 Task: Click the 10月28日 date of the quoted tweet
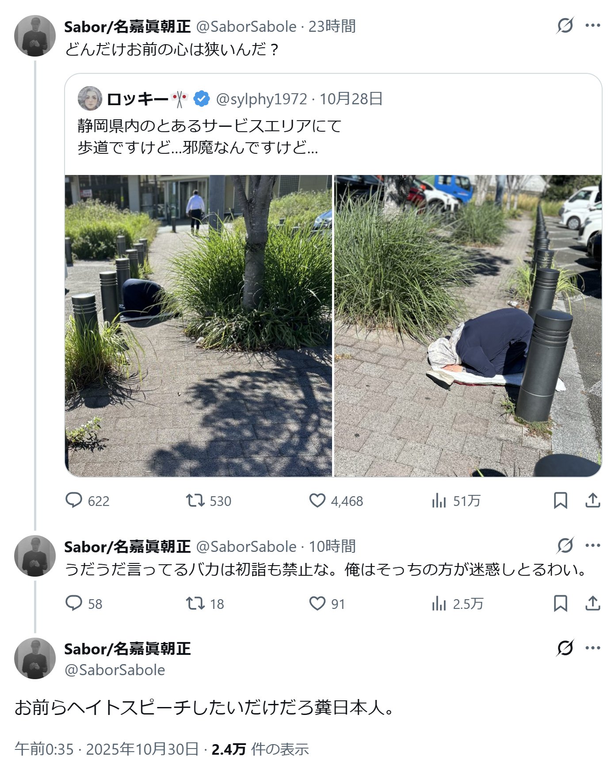351,99
